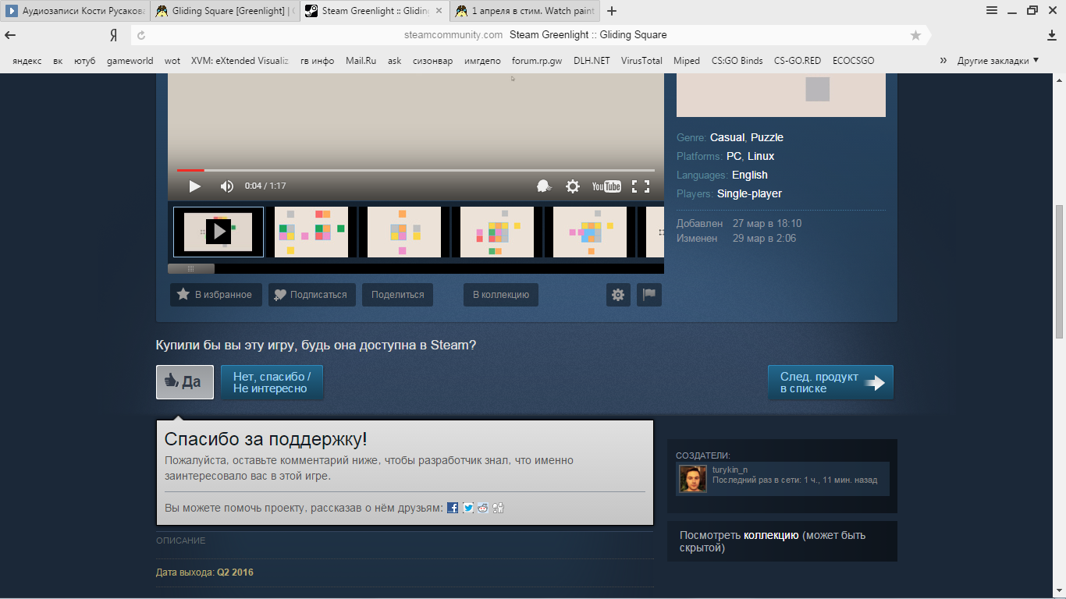Enter fullscreen video mode
The image size is (1066, 599).
(641, 186)
